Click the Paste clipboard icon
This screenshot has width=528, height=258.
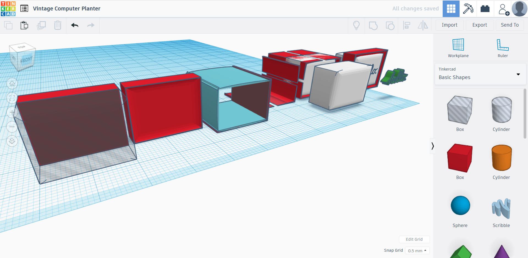point(24,25)
